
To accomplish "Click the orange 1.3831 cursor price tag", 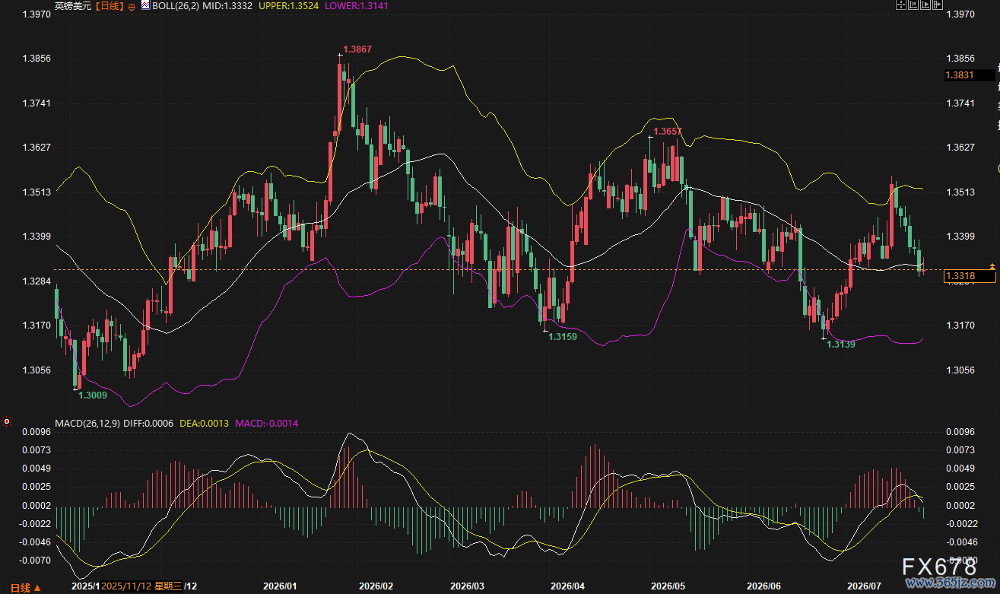I will [x=969, y=75].
